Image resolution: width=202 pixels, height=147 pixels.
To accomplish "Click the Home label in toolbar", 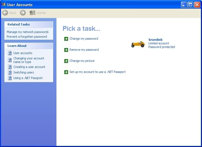I will point(41,13).
